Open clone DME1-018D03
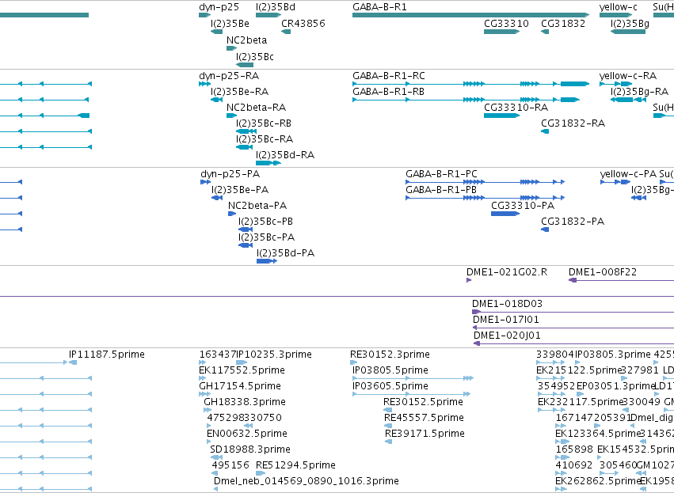 [x=507, y=304]
